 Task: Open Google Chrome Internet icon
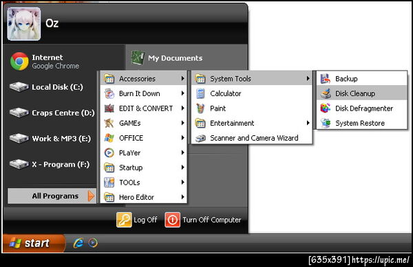click(19, 61)
